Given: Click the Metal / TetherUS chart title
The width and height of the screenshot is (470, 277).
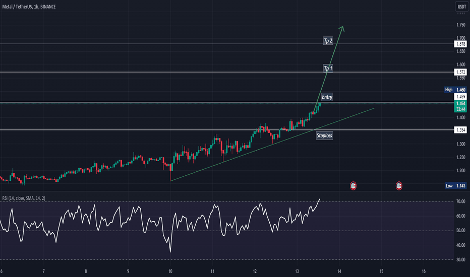Looking at the screenshot, I should pyautogui.click(x=29, y=7).
